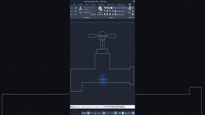
Task: Open snap mode settings dropdown arrow
Action: pos(93,113)
